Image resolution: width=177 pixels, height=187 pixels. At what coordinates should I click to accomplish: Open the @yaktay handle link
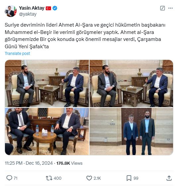point(28,14)
